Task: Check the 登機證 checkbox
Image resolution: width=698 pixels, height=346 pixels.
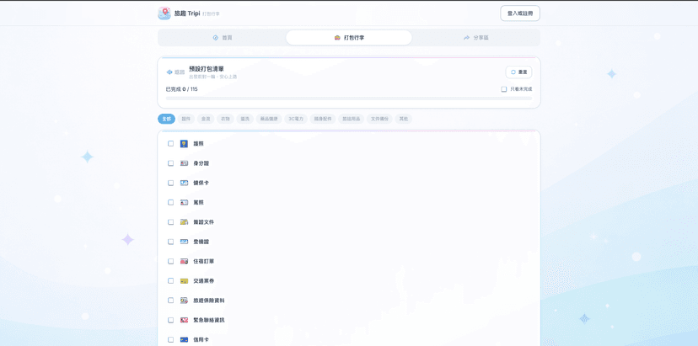Action: coord(170,242)
